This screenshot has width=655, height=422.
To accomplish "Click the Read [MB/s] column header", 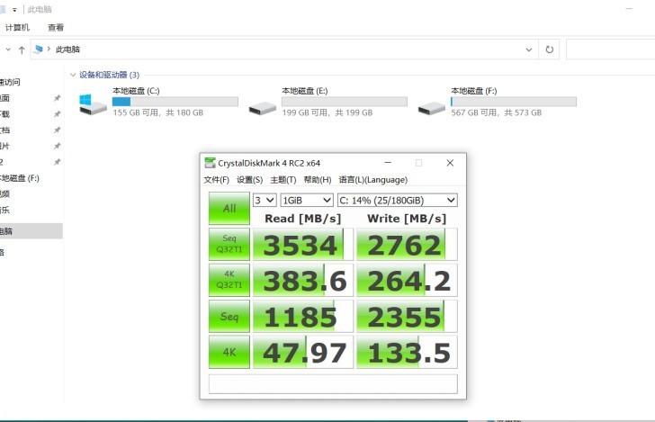I will coord(303,219).
